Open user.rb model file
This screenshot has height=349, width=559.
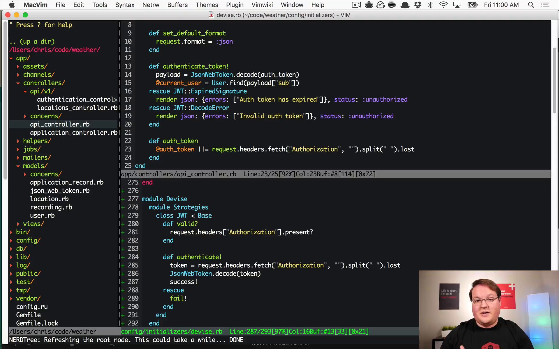pyautogui.click(x=42, y=216)
